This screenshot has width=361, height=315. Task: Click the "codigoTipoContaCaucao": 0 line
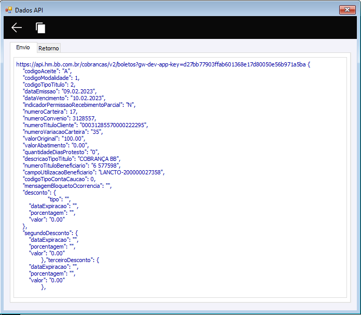click(x=59, y=179)
